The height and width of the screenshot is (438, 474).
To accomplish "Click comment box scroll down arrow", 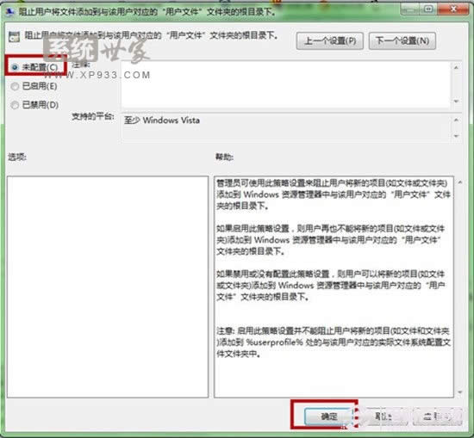I will click(456, 102).
